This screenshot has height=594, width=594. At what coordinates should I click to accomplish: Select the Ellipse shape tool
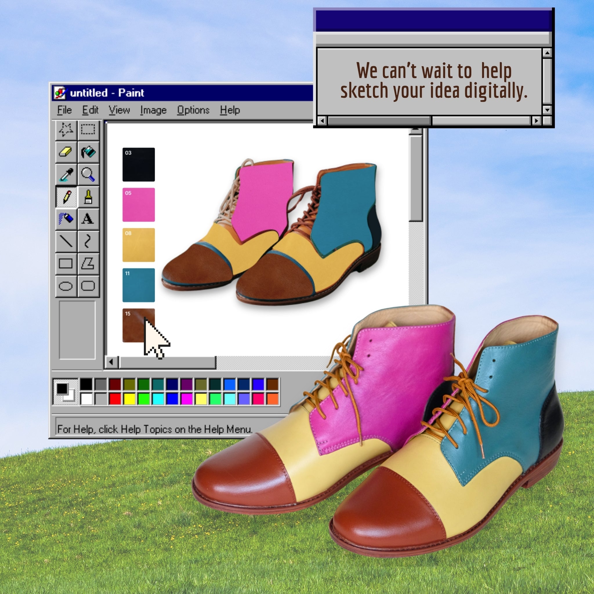pyautogui.click(x=66, y=286)
